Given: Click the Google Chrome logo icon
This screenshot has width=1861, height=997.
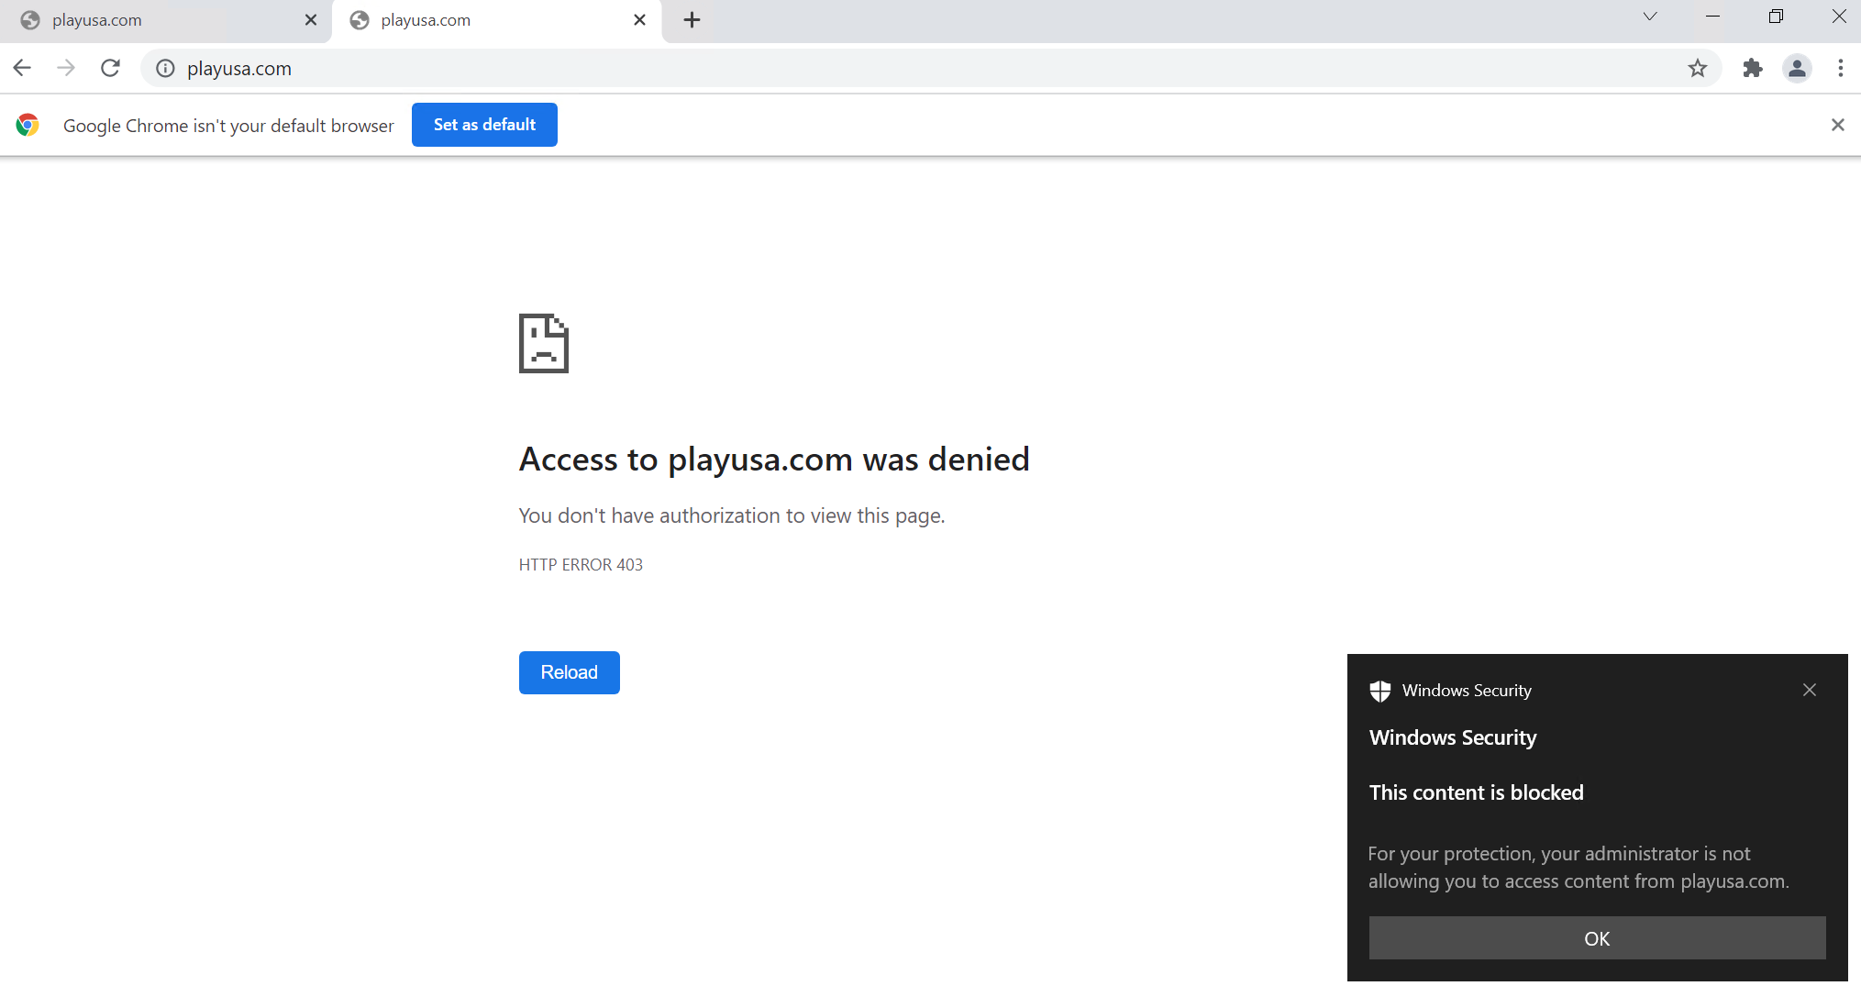Looking at the screenshot, I should 28,125.
